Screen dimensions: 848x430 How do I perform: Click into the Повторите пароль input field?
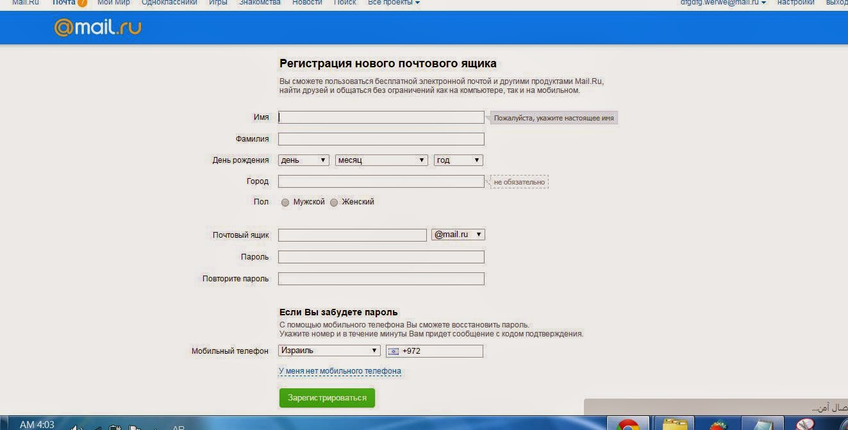pyautogui.click(x=381, y=279)
